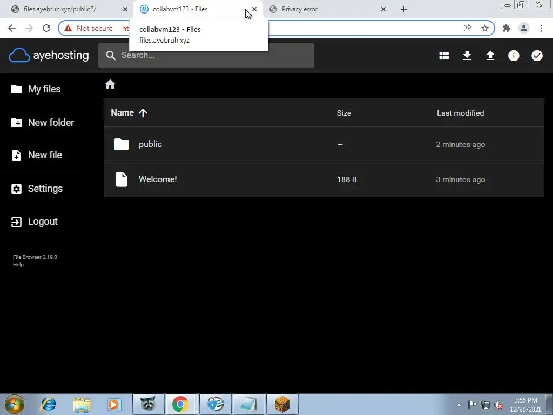
Task: Close the Privacy error tab
Action: click(383, 9)
